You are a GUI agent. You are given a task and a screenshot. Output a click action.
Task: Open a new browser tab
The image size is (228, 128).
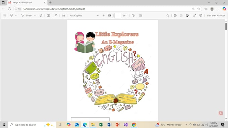click(x=50, y=2)
